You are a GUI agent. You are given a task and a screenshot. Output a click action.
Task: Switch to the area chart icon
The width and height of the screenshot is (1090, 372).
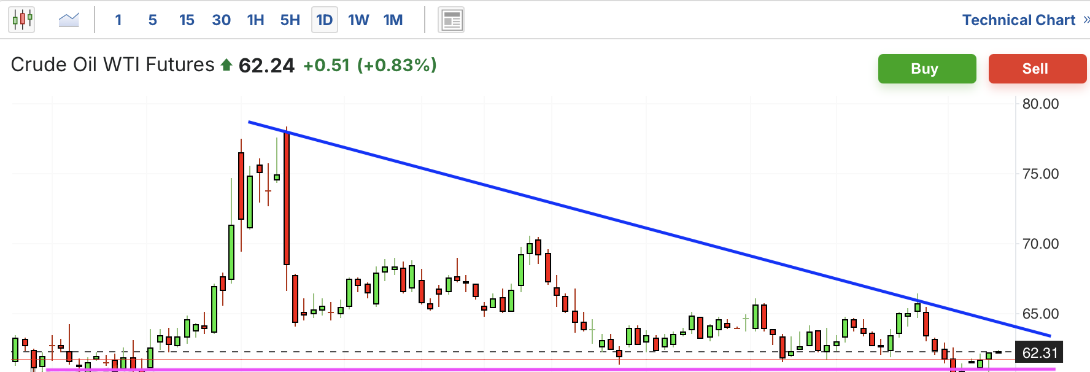point(69,20)
